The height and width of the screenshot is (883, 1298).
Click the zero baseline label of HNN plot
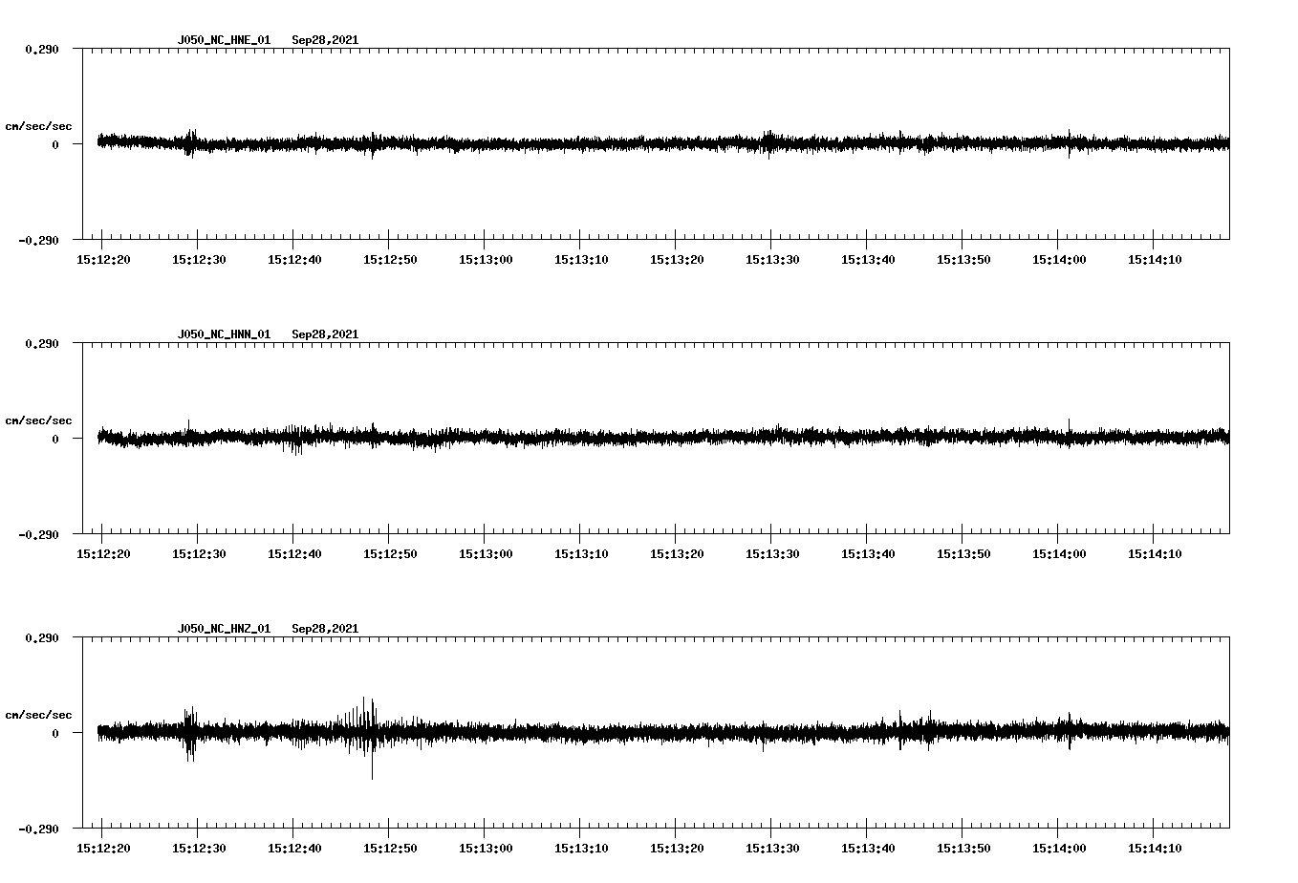point(55,440)
